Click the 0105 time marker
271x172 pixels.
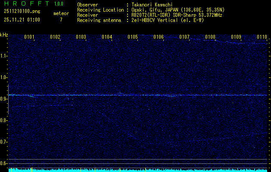(x=133, y=37)
